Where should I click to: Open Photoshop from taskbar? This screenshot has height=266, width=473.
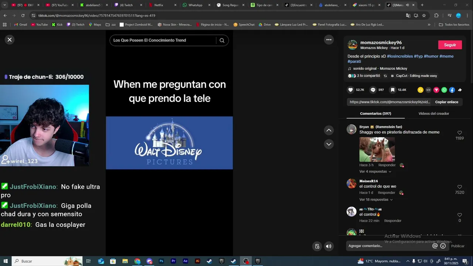tap(161, 261)
